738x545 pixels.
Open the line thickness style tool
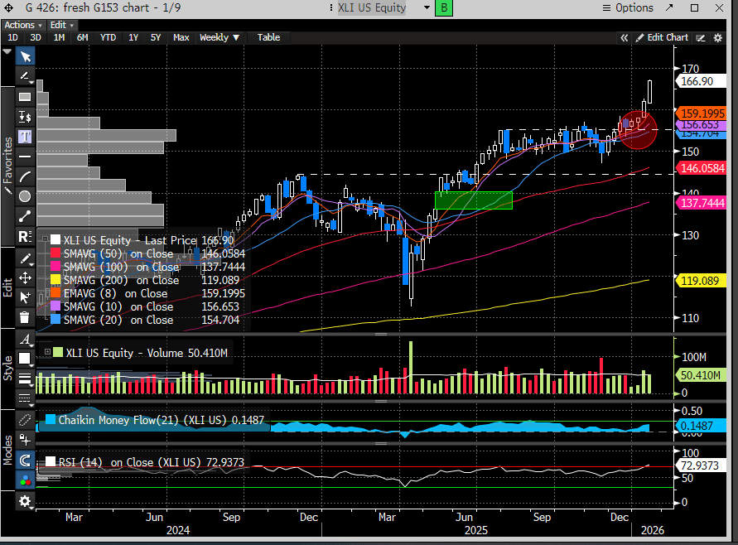tap(25, 379)
